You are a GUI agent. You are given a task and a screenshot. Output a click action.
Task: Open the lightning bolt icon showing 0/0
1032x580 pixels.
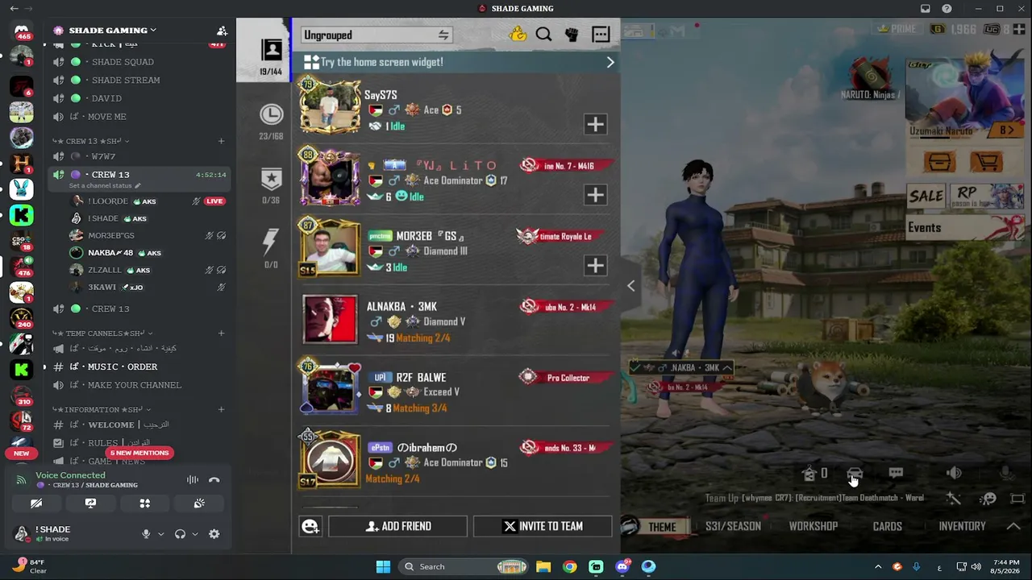tap(271, 242)
